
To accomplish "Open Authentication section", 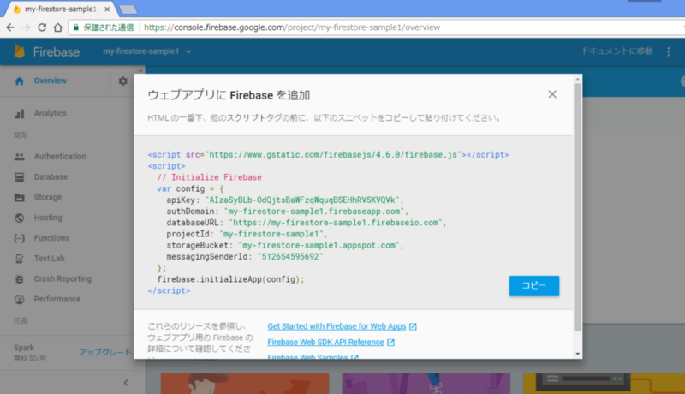I will (x=60, y=157).
